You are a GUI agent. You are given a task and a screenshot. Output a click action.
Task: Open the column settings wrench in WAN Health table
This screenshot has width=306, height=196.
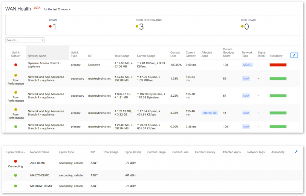point(294,55)
